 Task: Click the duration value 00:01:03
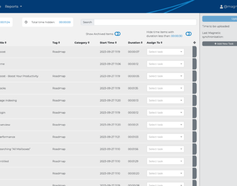[133, 137]
